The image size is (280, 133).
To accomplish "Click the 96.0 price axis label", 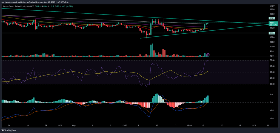I will click(x=272, y=51).
